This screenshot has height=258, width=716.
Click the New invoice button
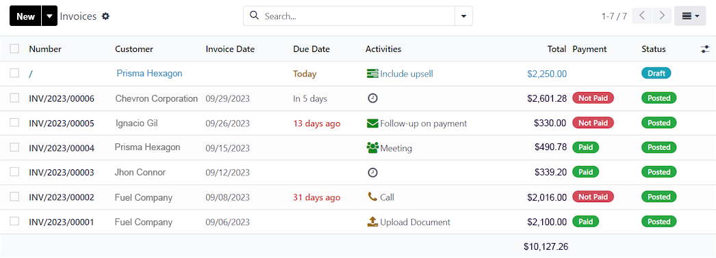tap(25, 16)
